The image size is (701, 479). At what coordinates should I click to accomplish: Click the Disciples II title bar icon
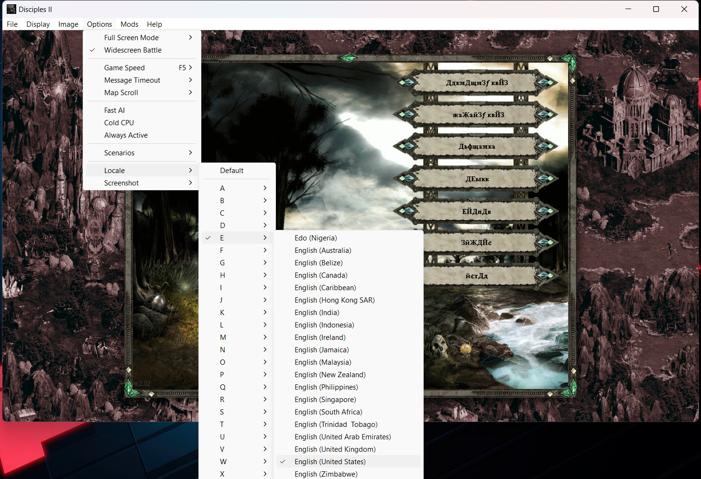[x=11, y=9]
